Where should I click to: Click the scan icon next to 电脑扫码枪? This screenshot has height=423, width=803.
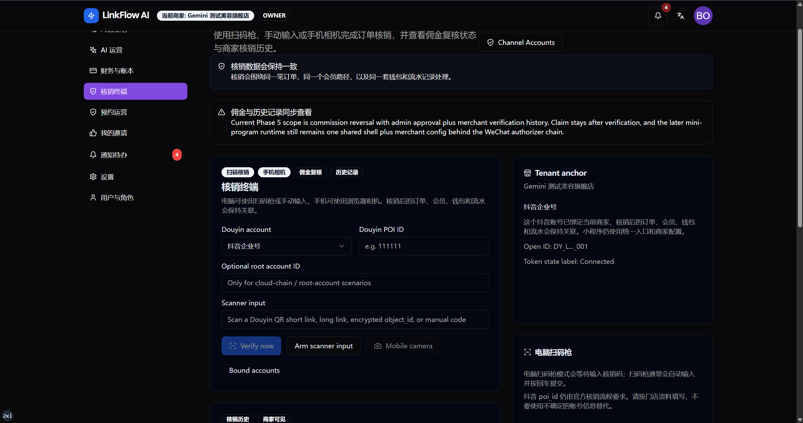pos(527,352)
